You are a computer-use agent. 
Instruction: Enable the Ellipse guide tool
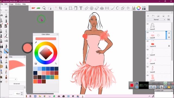pyautogui.click(x=92, y=8)
